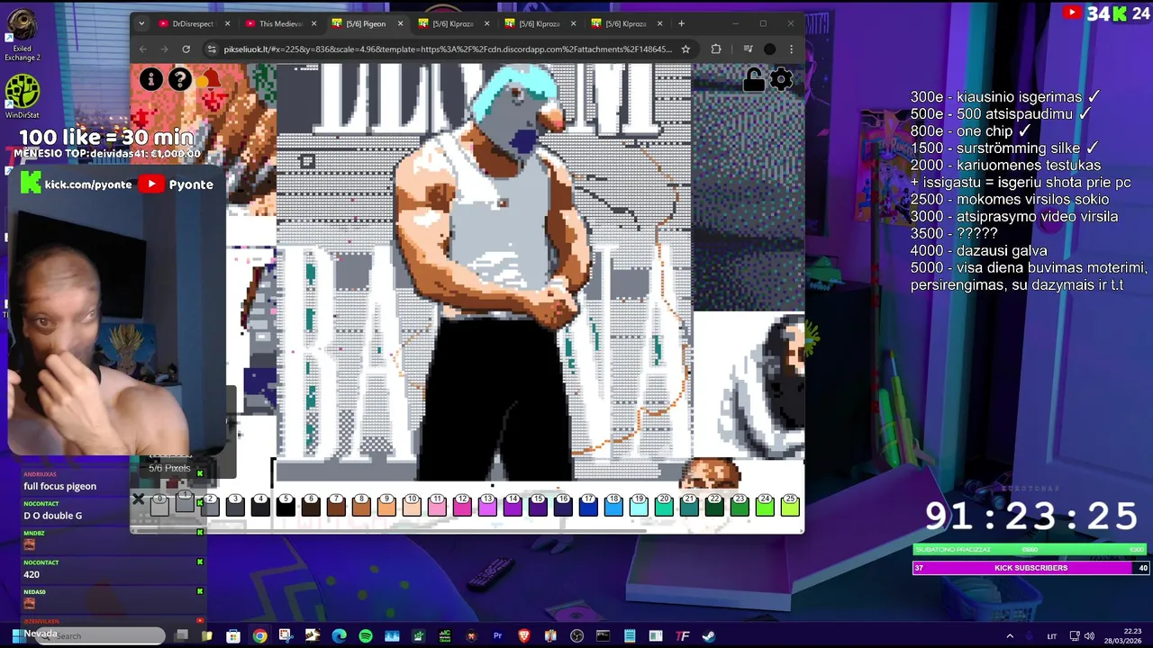Image resolution: width=1153 pixels, height=648 pixels.
Task: Pick sky blue color swatch 18
Action: pyautogui.click(x=613, y=506)
